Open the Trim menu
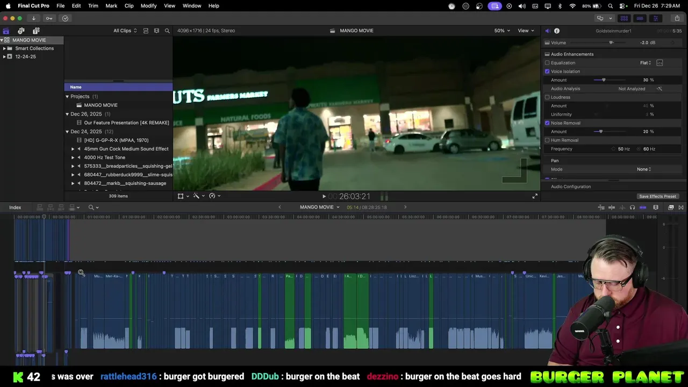688x387 pixels. click(x=93, y=6)
